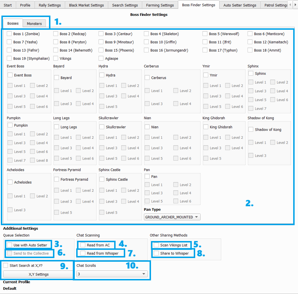298x294 pixels.
Task: Check the Read from Whisper option
Action: pos(83,253)
